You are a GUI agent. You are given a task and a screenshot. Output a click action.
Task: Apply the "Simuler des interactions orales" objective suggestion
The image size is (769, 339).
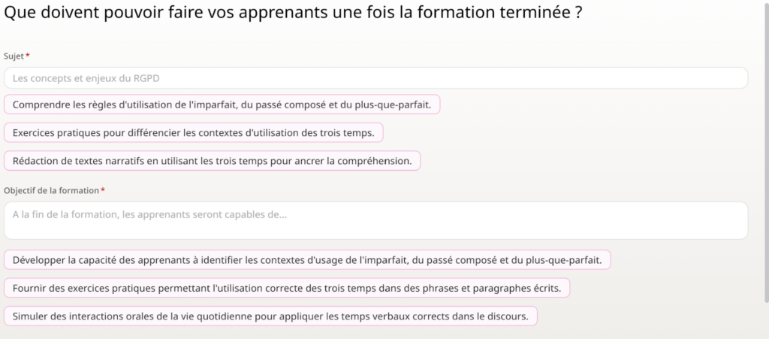[x=270, y=316]
